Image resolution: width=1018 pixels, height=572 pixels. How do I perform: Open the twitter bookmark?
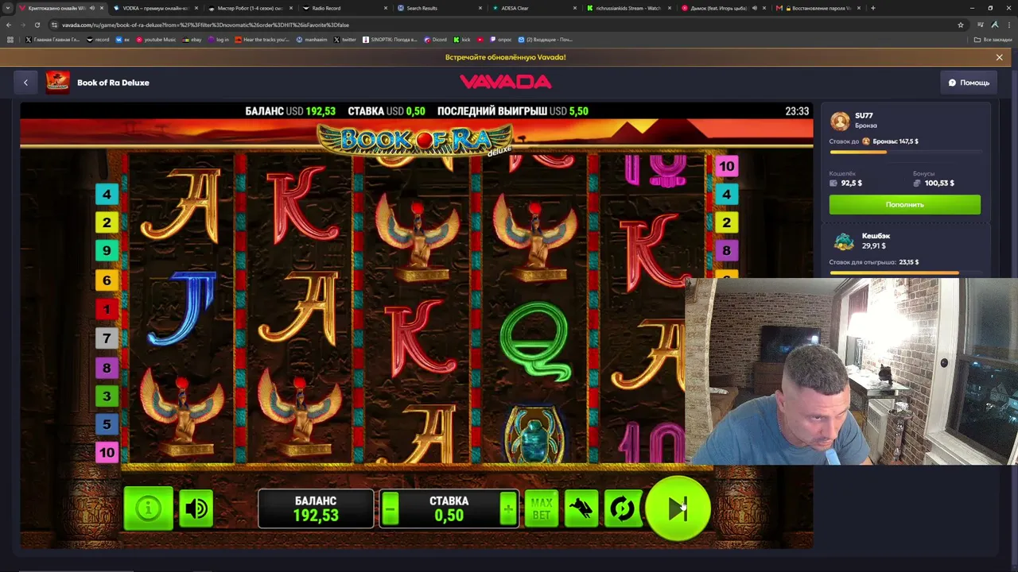(x=344, y=39)
